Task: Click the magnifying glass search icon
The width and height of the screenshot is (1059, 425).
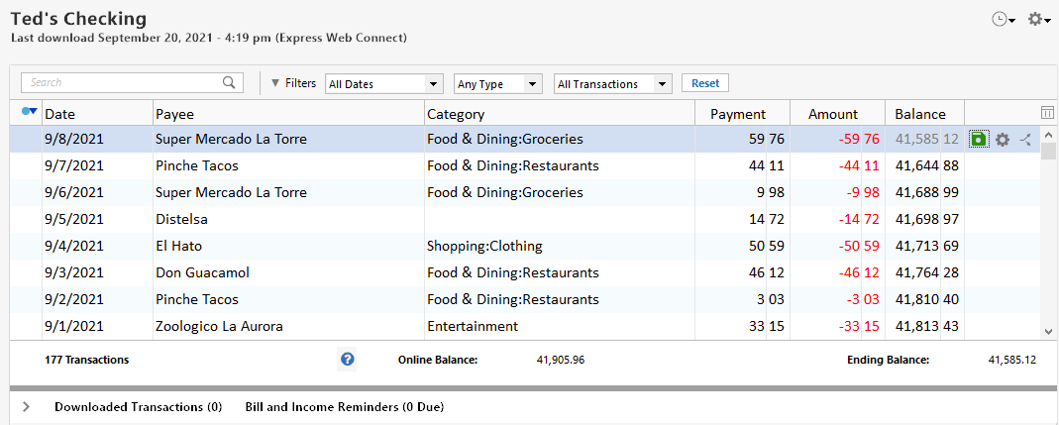Action: (229, 83)
